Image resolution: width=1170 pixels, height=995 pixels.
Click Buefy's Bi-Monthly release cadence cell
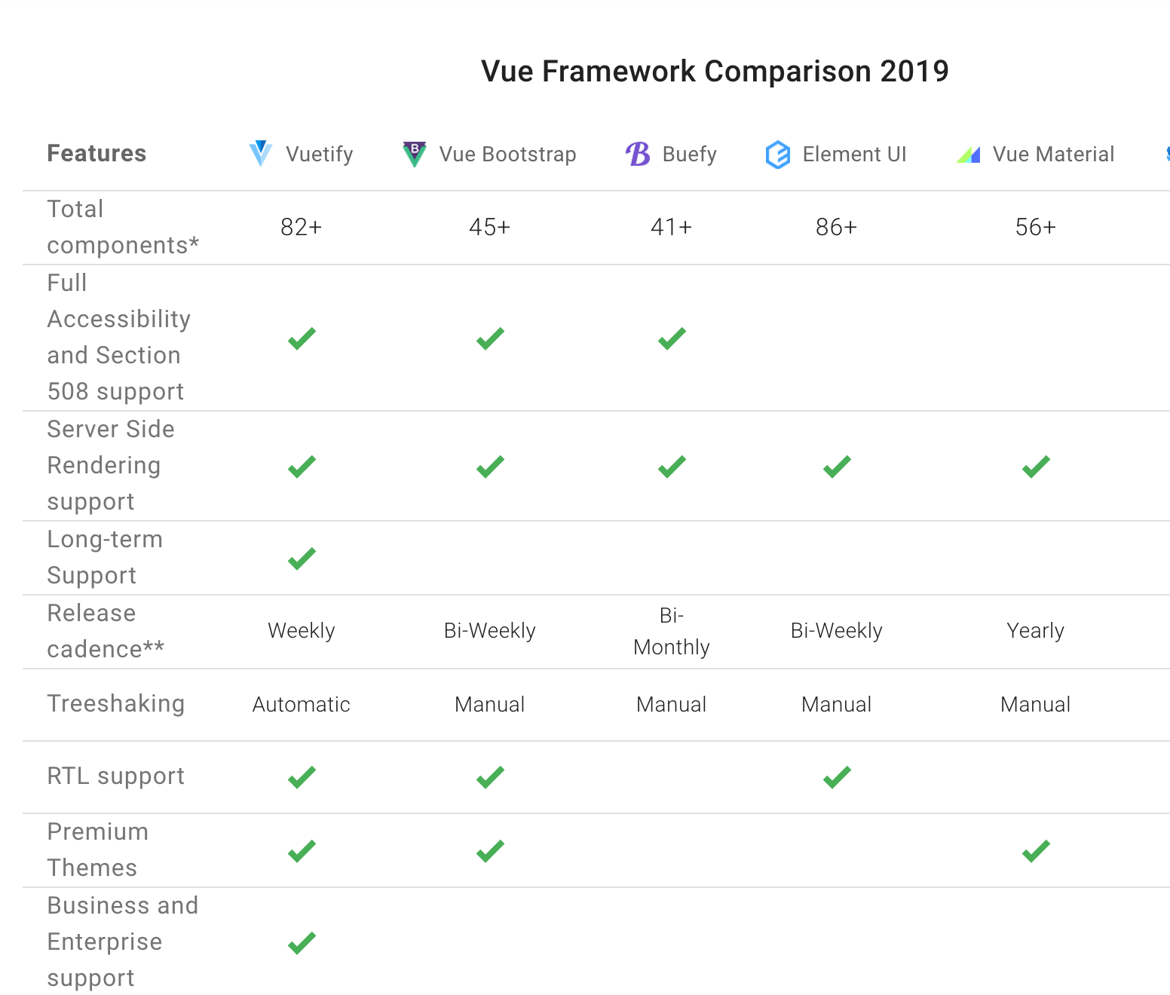(x=672, y=631)
